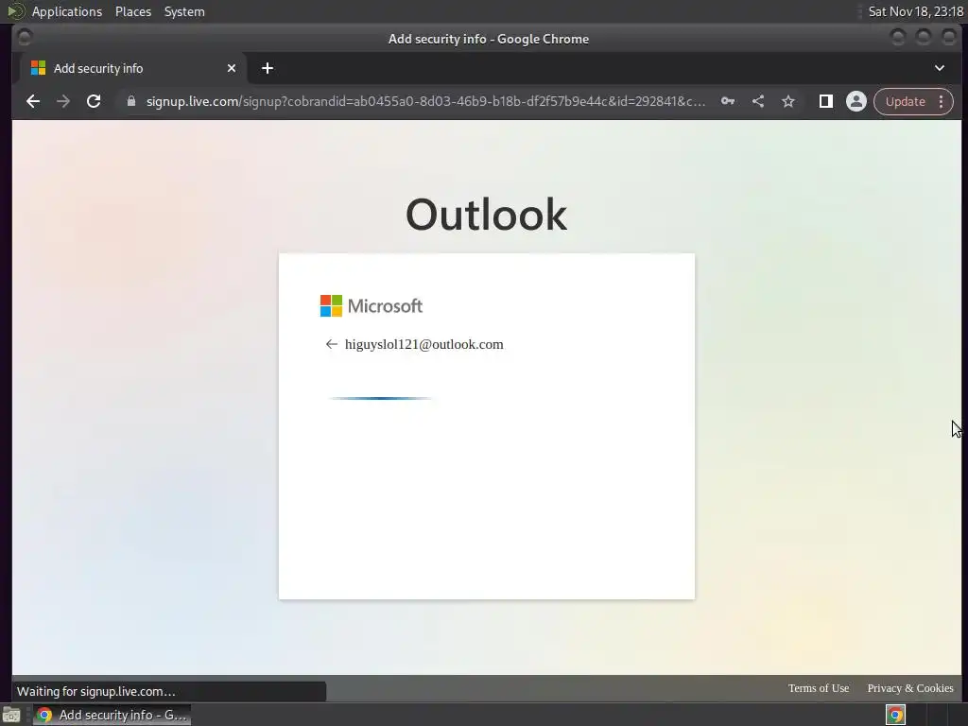968x726 pixels.
Task: Close the Add security info tab
Action: click(x=232, y=68)
